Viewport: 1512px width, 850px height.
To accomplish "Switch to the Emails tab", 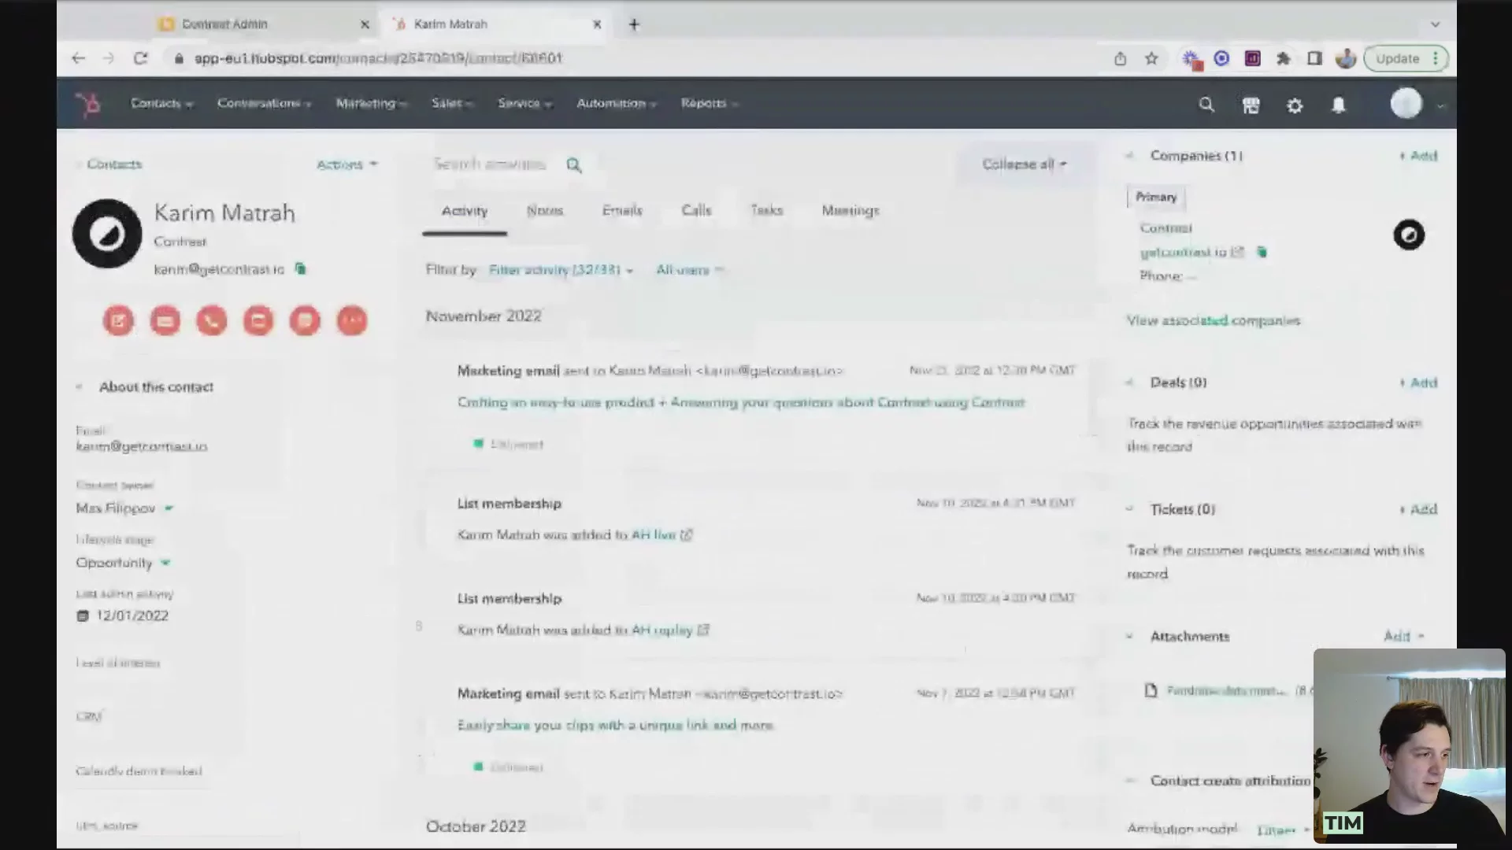I will tap(622, 211).
